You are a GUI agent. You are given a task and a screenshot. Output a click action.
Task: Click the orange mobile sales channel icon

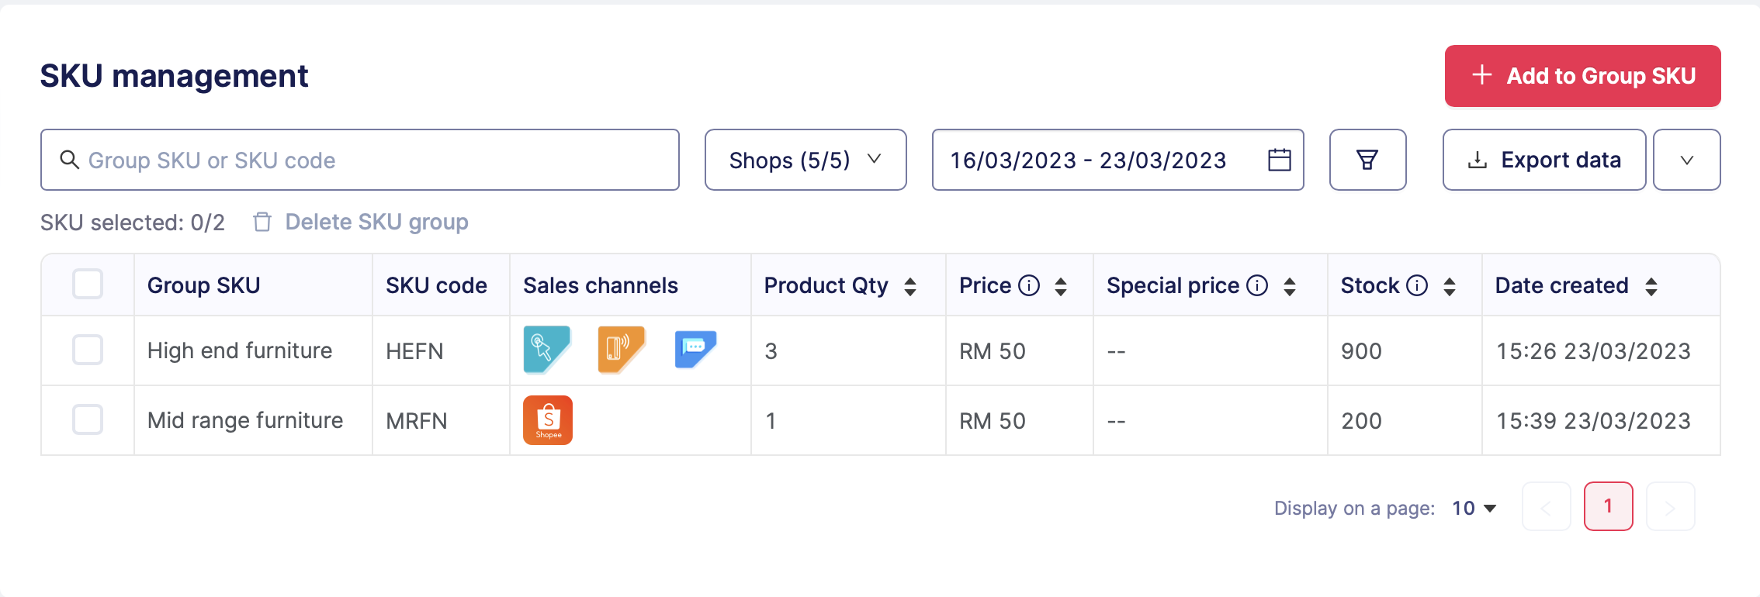[x=620, y=349]
